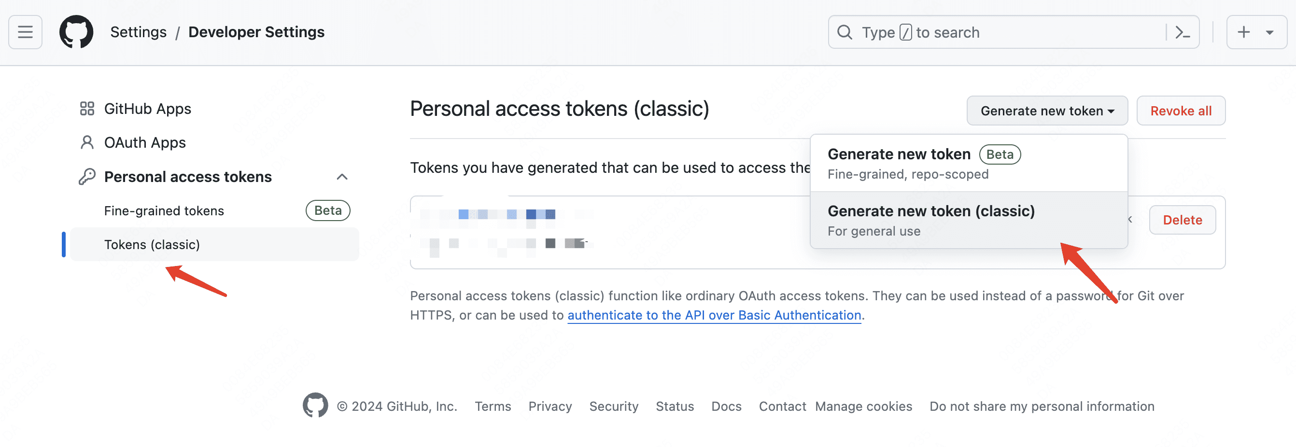Open the hamburger navigation menu
The image size is (1296, 447).
[25, 32]
